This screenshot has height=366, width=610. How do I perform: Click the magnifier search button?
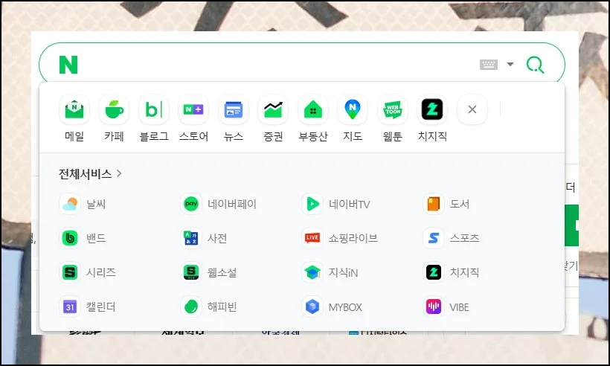(535, 65)
